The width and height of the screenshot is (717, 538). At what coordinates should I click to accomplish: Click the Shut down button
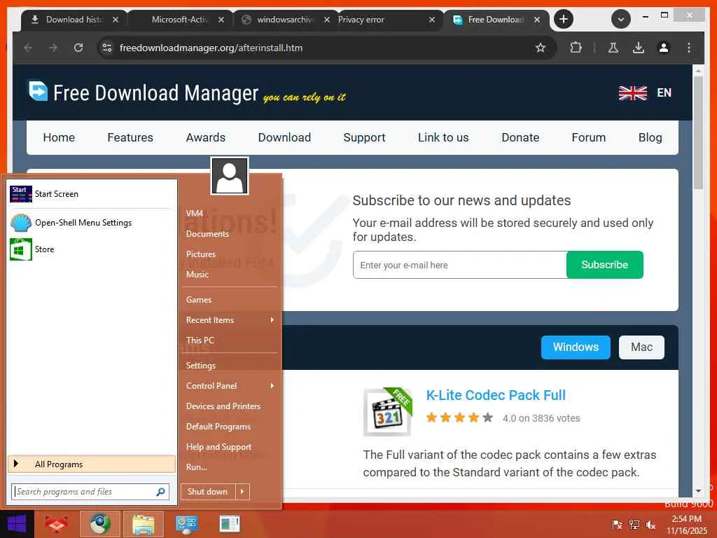(x=207, y=492)
